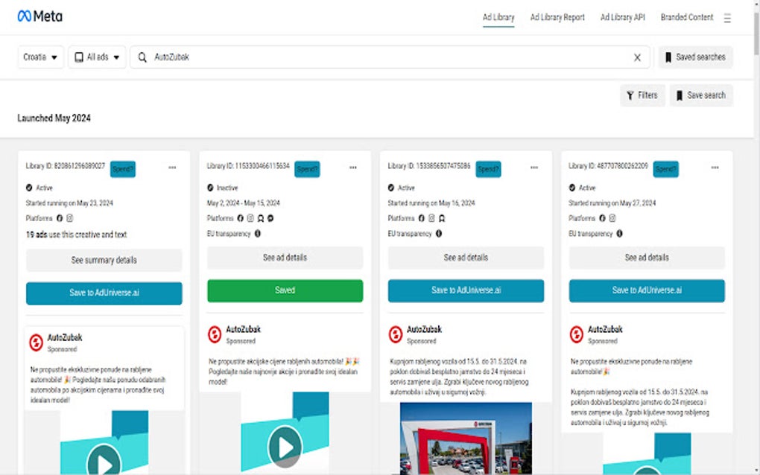This screenshot has height=475, width=760.
Task: Click Save to AdUniverse.ai on first ad
Action: point(104,293)
